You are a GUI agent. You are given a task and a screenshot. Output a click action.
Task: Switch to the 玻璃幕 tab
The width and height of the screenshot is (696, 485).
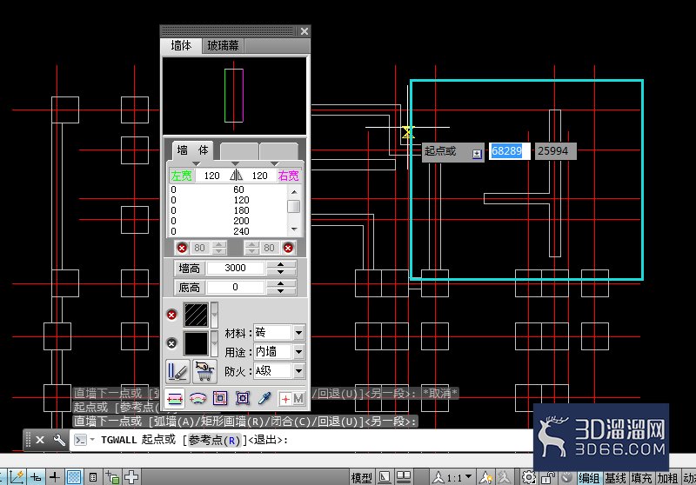[223, 46]
